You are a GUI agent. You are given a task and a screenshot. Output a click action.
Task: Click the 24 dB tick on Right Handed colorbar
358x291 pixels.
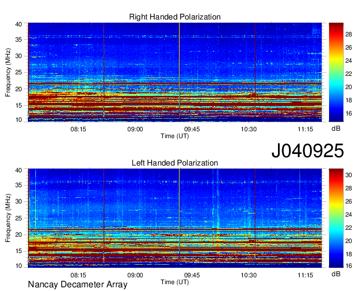point(349,61)
